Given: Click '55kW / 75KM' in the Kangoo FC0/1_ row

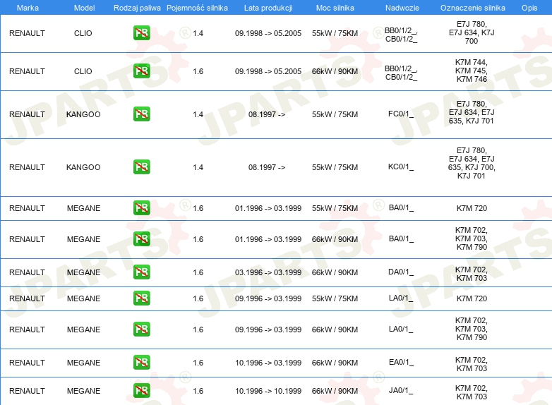Looking at the screenshot, I should pos(335,114).
